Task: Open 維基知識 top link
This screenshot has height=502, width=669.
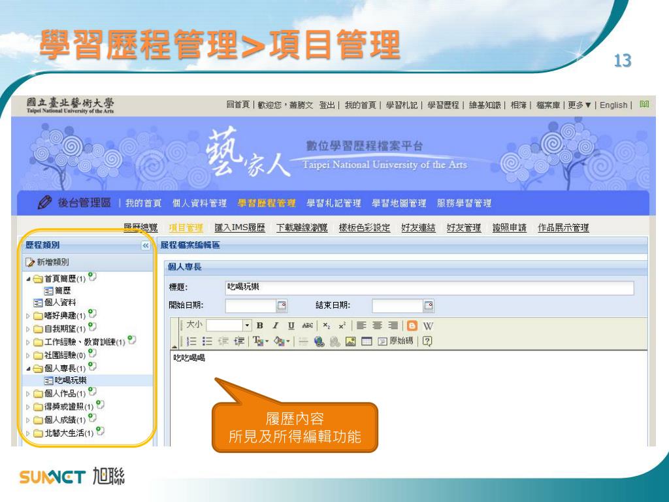Action: tap(485, 105)
